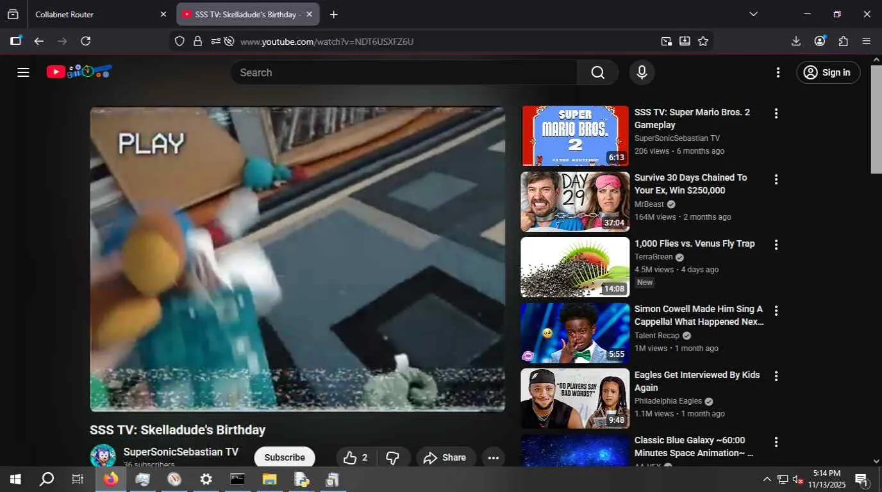Open Settings gear from the taskbar
The image size is (882, 492).
[206, 479]
